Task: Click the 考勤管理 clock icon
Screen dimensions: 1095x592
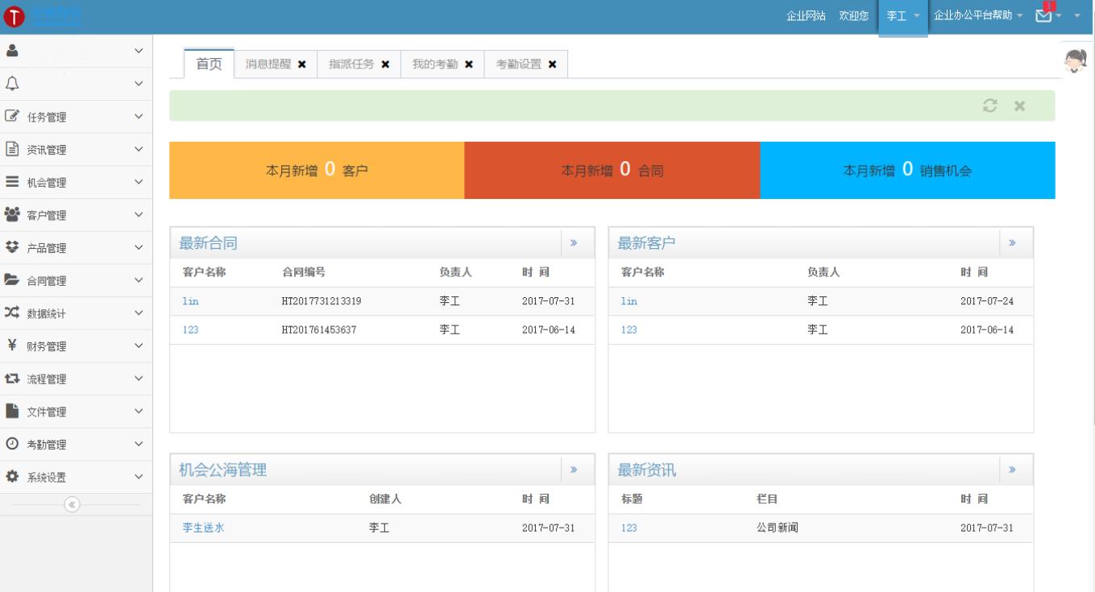Action: (x=12, y=444)
